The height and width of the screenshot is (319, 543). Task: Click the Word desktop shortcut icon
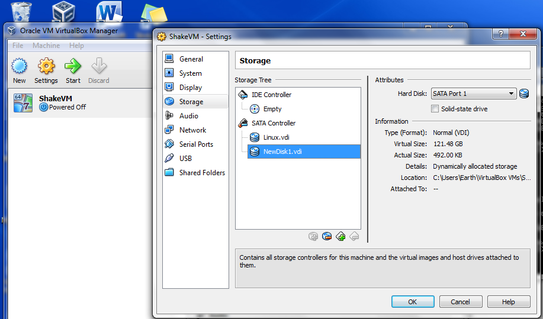(109, 12)
